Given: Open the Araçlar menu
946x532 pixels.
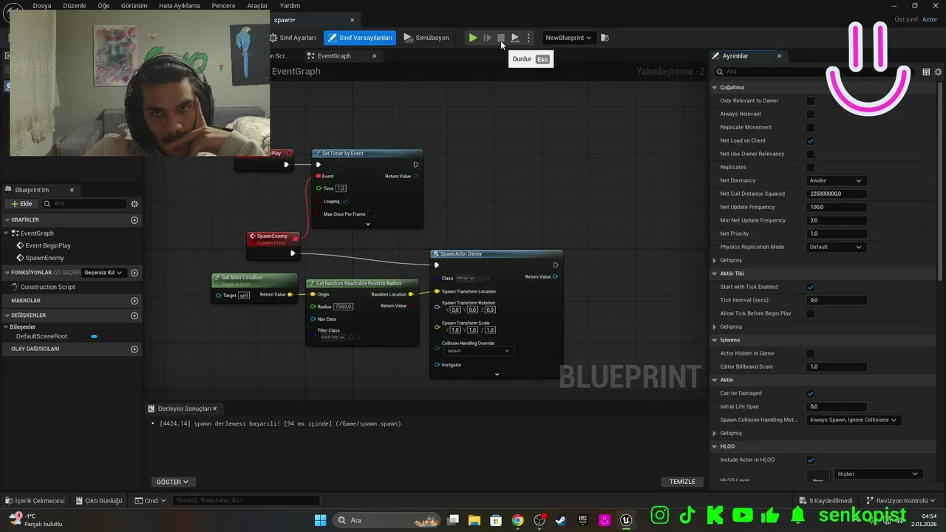Looking at the screenshot, I should point(257,5).
